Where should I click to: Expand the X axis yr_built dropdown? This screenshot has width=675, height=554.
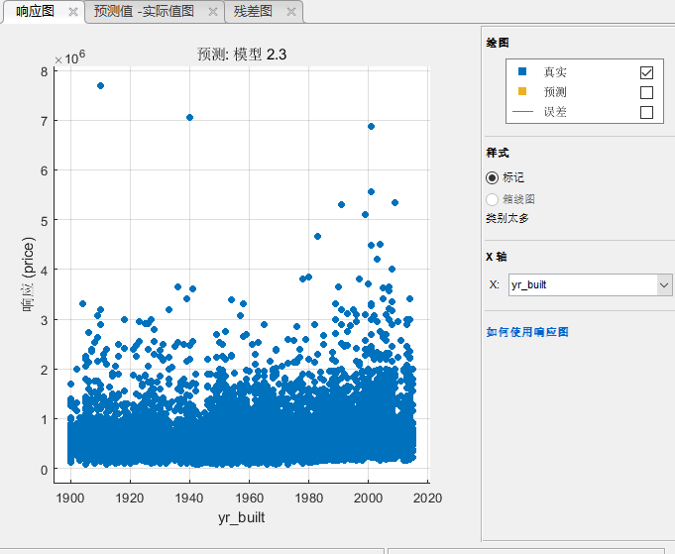664,284
